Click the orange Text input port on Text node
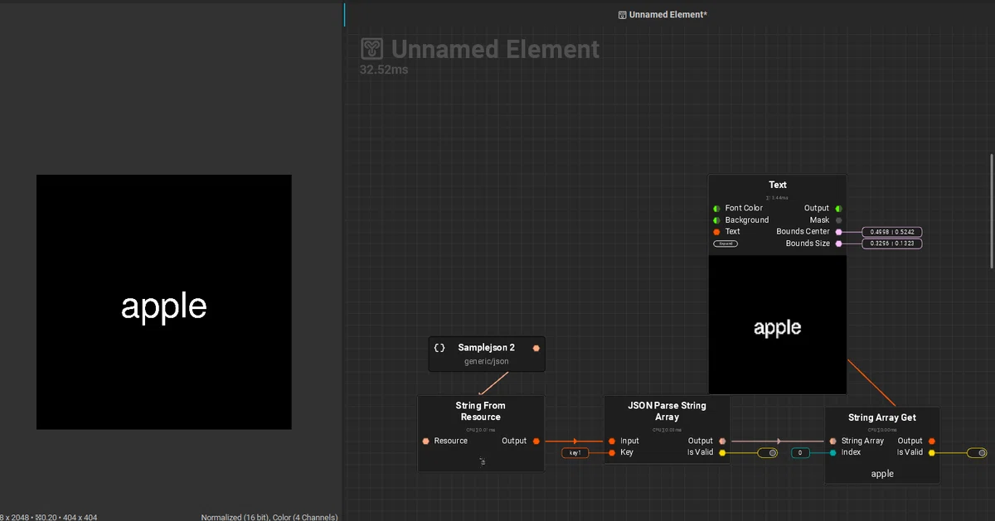The image size is (995, 521). 716,232
